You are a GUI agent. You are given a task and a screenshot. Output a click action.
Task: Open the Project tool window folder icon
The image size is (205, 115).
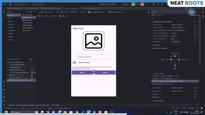click(4, 9)
